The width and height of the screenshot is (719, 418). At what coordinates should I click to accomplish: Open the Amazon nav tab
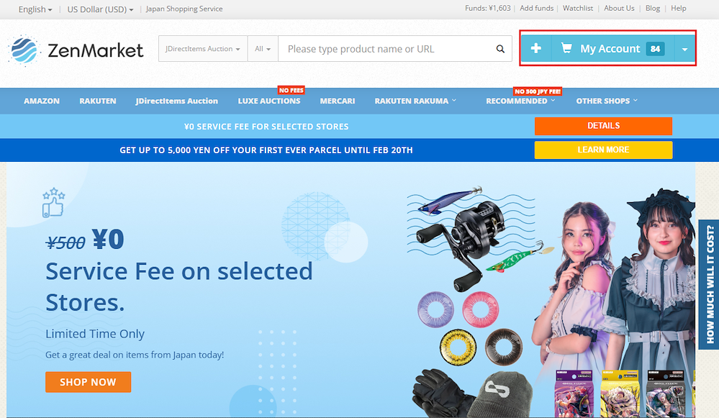(x=42, y=101)
